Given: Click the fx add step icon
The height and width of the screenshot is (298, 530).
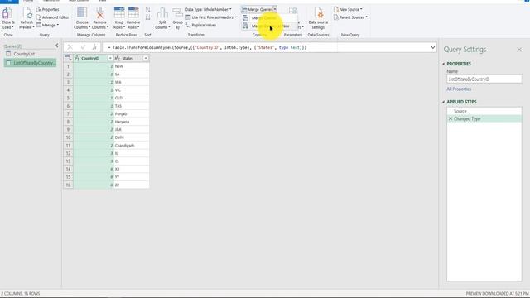Looking at the screenshot, I should click(94, 47).
